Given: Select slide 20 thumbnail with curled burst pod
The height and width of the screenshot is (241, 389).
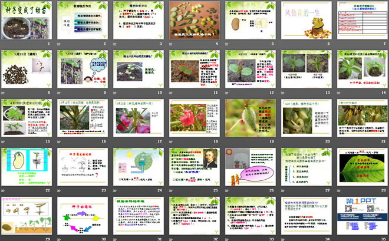Looking at the screenshot, I should [306, 118].
